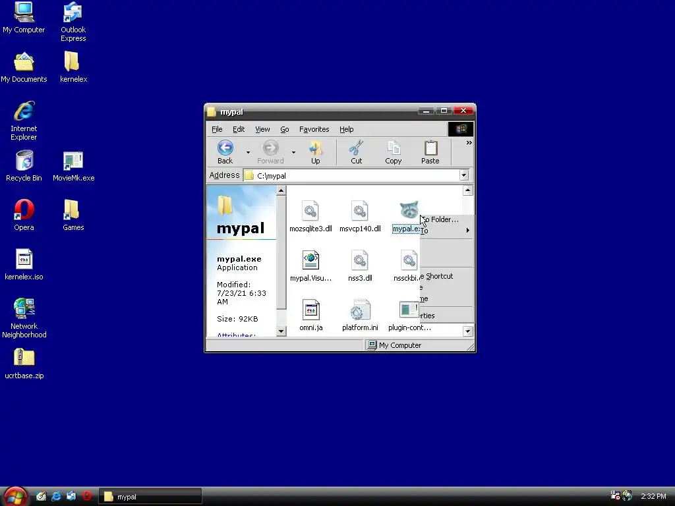The height and width of the screenshot is (506, 675).
Task: Expand the Send To submenu arrow
Action: pos(468,230)
